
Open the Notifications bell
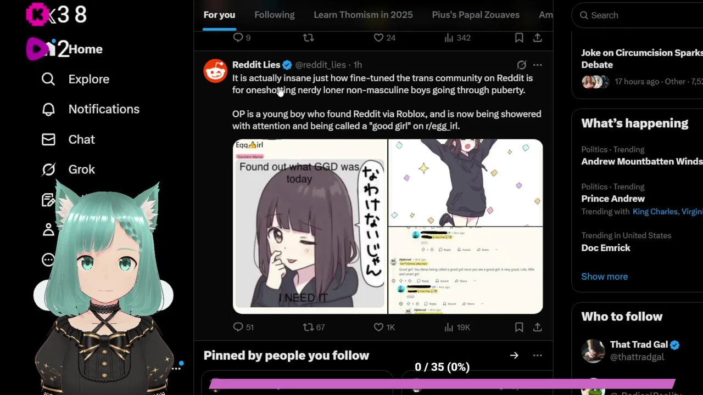click(x=48, y=109)
